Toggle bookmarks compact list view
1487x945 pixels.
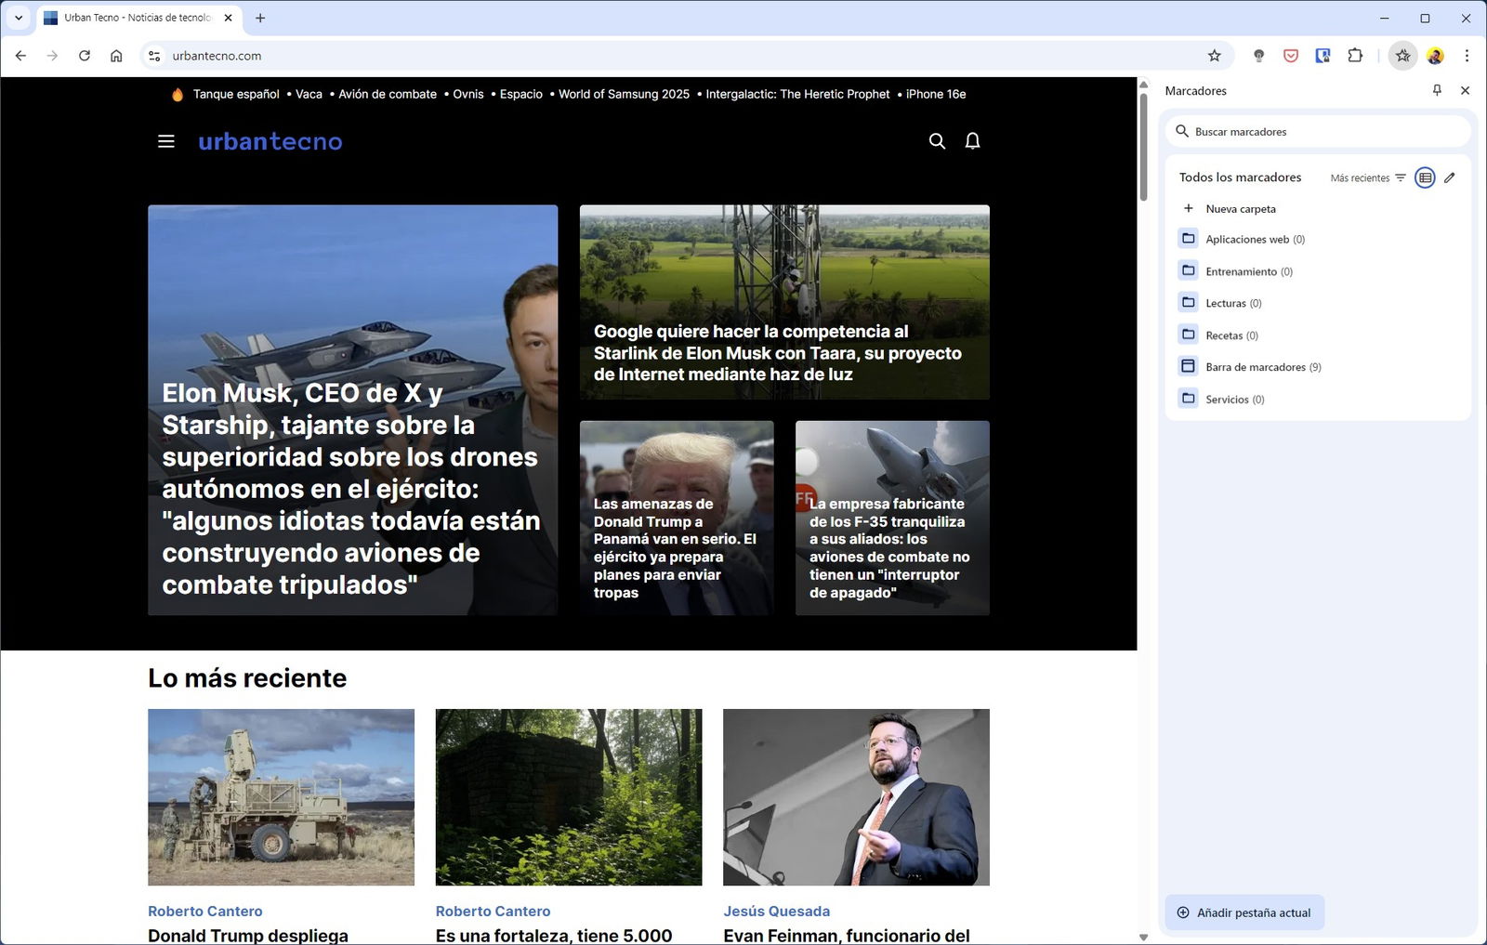coord(1425,177)
